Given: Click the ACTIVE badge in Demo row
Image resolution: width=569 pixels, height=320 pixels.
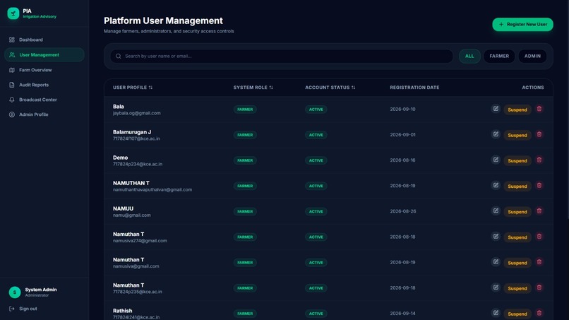Looking at the screenshot, I should tap(316, 160).
